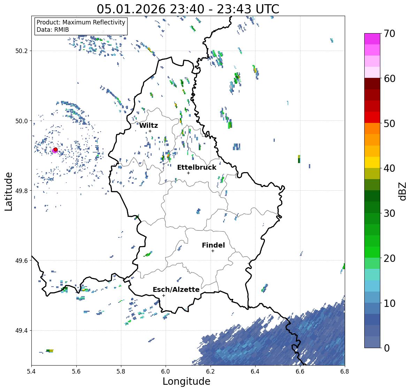Click the Longitude axis label

pos(187,381)
